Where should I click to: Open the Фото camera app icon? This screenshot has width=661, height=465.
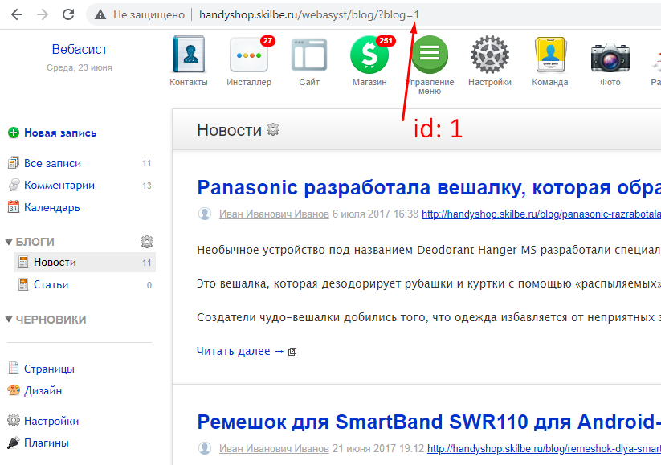610,56
